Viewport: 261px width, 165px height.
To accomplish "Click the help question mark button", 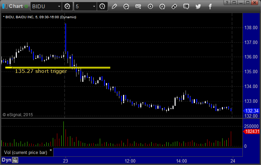I will pos(227,2).
